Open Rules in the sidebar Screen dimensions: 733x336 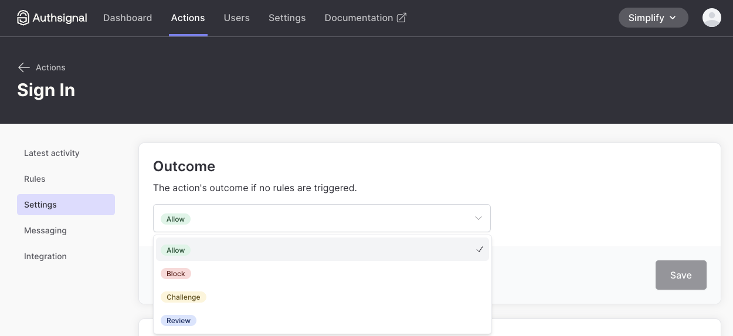pyautogui.click(x=66, y=179)
